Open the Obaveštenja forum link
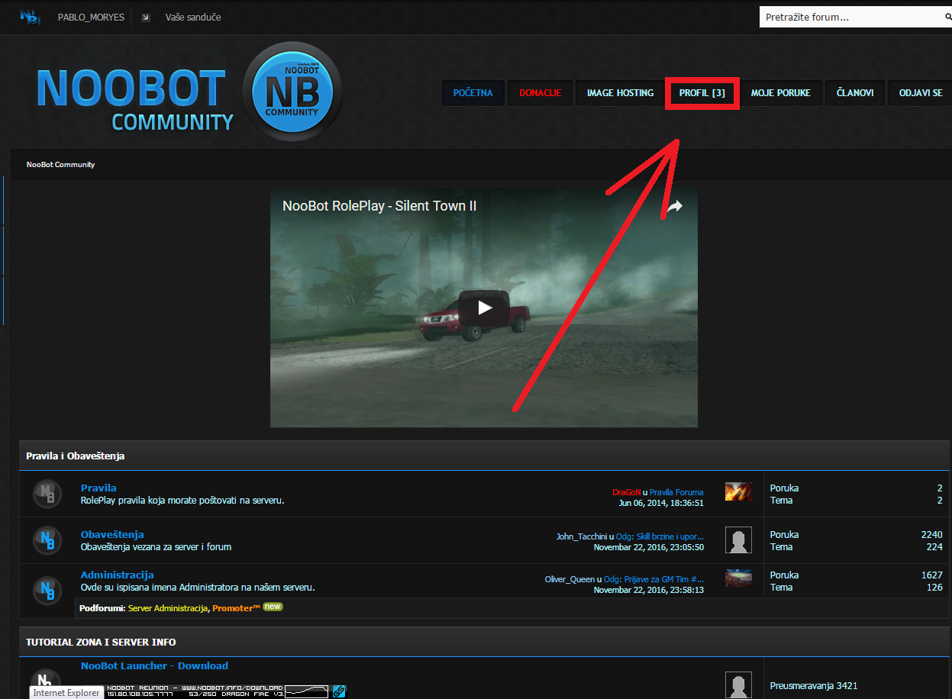 click(112, 534)
